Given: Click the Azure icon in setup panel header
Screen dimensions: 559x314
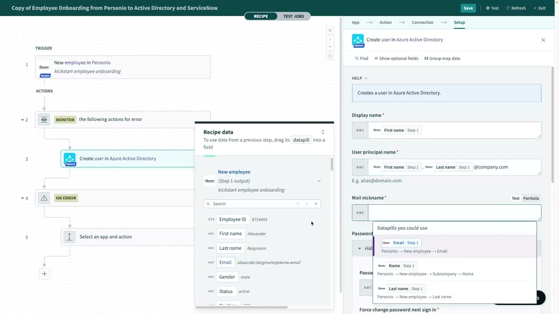Looking at the screenshot, I should point(358,41).
